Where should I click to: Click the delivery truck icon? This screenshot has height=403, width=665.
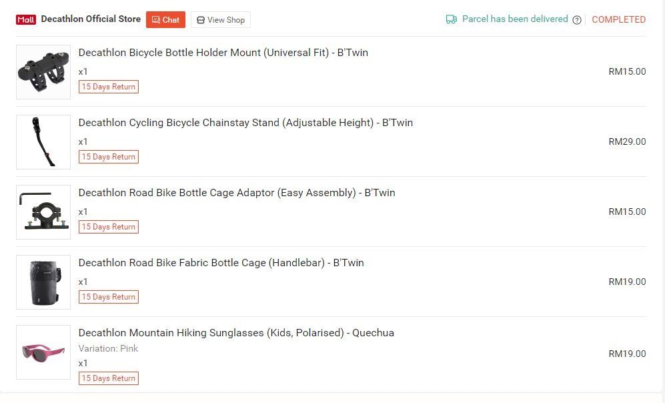pos(452,19)
